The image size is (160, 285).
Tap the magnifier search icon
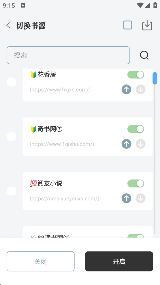144,55
